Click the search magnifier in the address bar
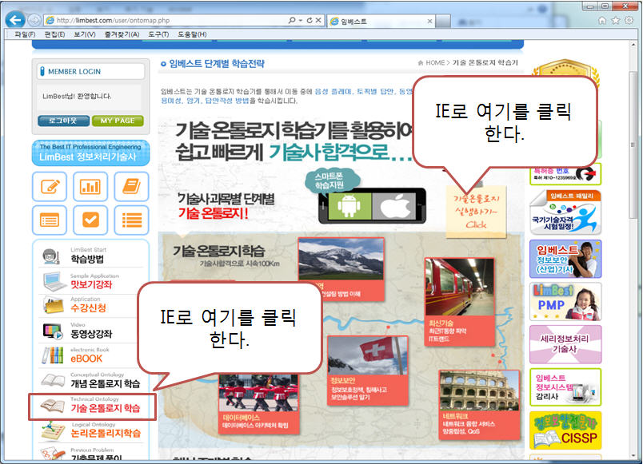Screen dimensions: 643x464 [x=292, y=20]
